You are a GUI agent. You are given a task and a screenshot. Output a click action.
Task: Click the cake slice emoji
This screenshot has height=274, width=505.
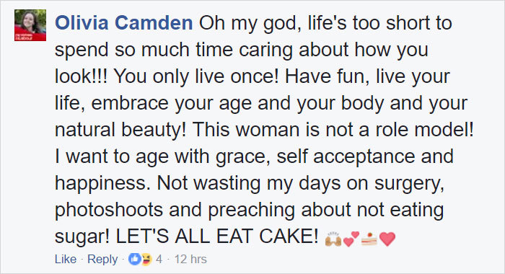point(369,239)
